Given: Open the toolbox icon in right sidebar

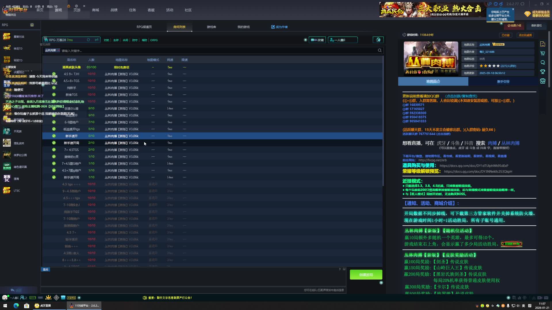Looking at the screenshot, I should point(543,81).
